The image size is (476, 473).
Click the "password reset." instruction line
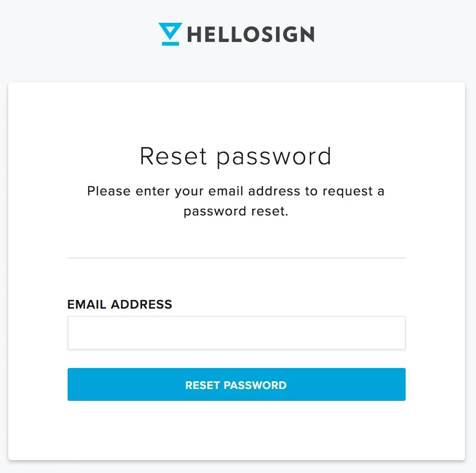(236, 211)
